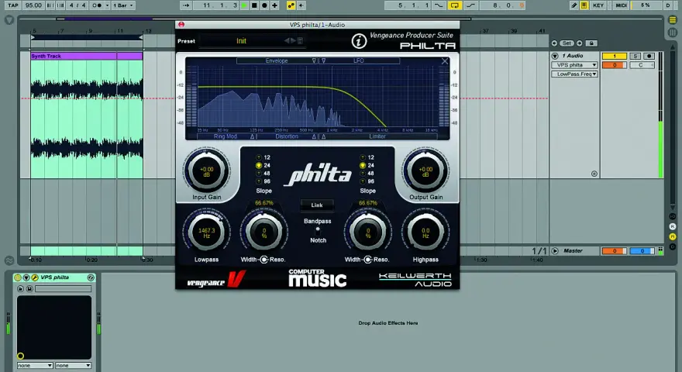682x372 pixels.
Task: Select the left 48 dB slope
Action: coord(263,173)
